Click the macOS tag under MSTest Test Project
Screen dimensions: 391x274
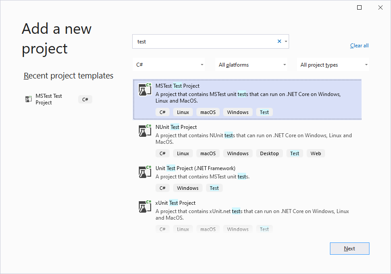(x=208, y=112)
